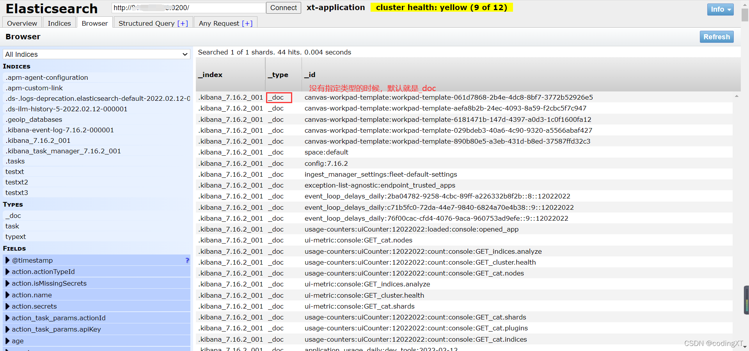Open the ingest_manager_settings:fleet-default-settings row

(x=464, y=174)
